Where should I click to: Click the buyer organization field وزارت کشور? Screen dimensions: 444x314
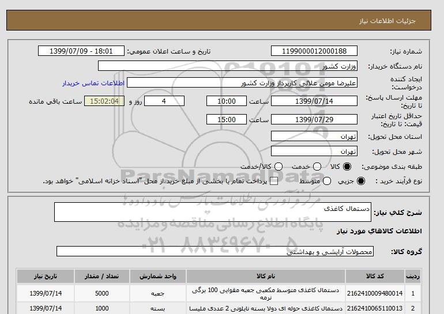228,66
